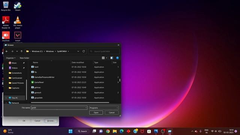Refresh the SysWOW64 folder listing
This screenshot has height=135, width=240.
tap(84, 51)
